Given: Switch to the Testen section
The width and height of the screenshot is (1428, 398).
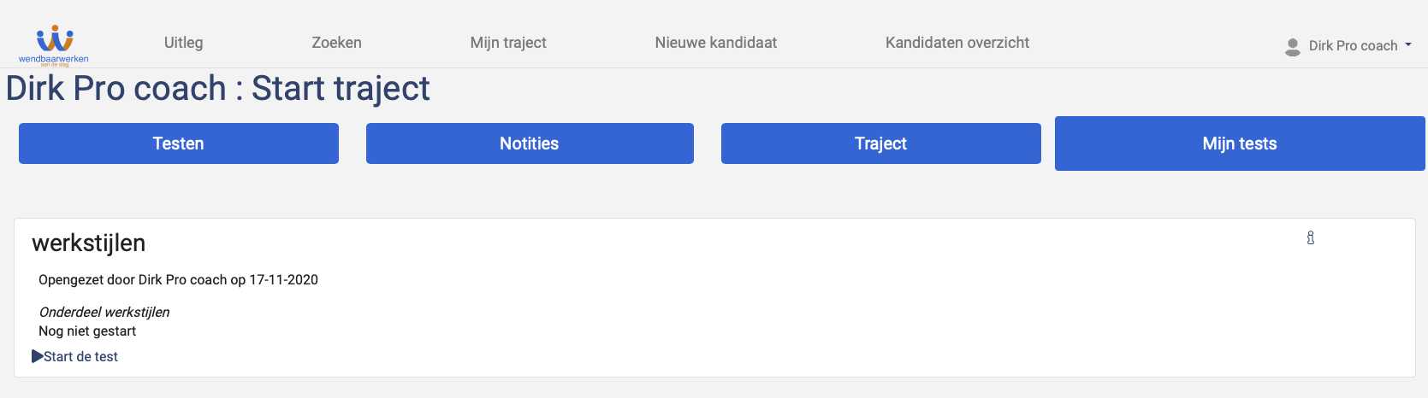Looking at the screenshot, I should point(179,143).
